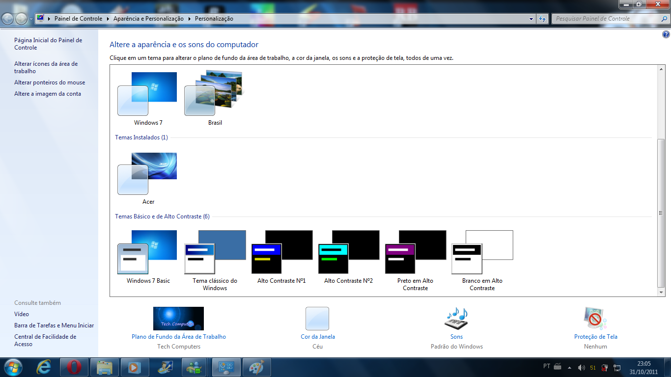Open Help with the blue question mark
The width and height of the screenshot is (671, 377).
point(666,34)
